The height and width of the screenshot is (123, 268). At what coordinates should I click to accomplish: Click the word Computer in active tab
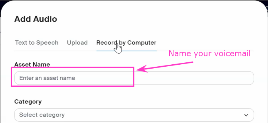tap(142, 43)
